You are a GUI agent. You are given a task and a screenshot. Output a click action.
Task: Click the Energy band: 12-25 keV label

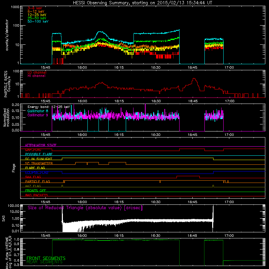pos(49,107)
